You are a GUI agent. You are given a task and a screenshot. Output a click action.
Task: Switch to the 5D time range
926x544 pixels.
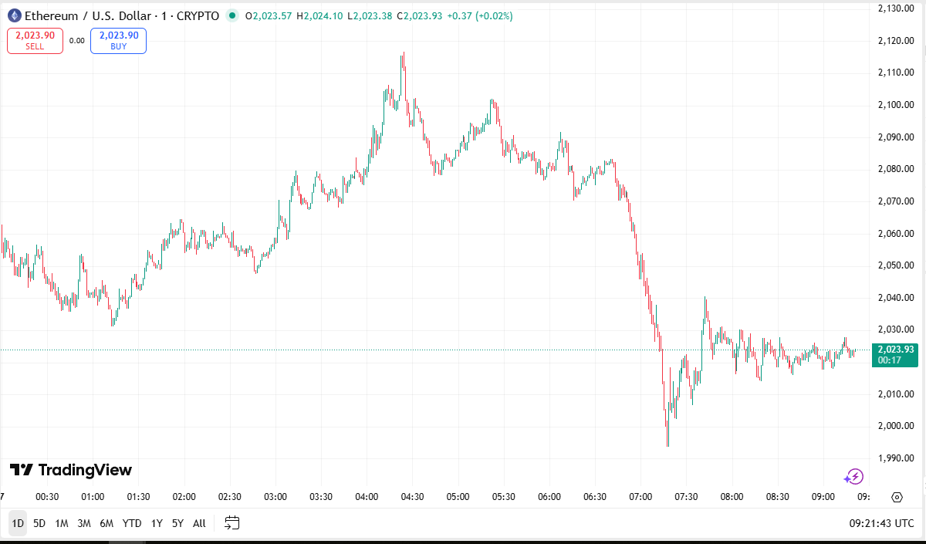click(x=39, y=523)
